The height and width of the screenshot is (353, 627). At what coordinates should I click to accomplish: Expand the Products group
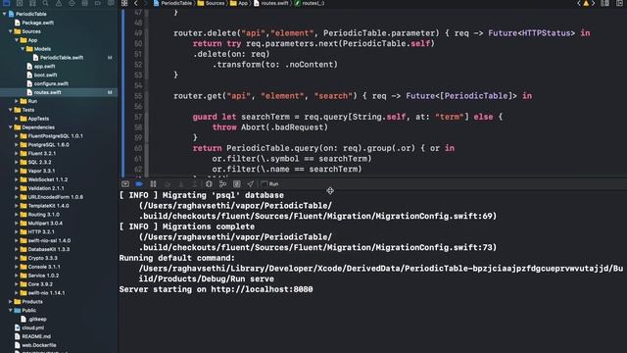pos(11,301)
